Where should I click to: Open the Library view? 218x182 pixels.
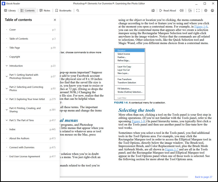[10, 10]
